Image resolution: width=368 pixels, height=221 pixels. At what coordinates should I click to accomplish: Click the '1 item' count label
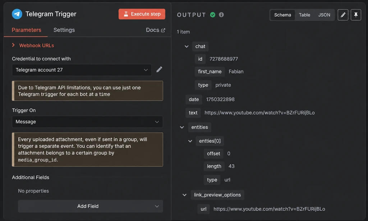(183, 32)
